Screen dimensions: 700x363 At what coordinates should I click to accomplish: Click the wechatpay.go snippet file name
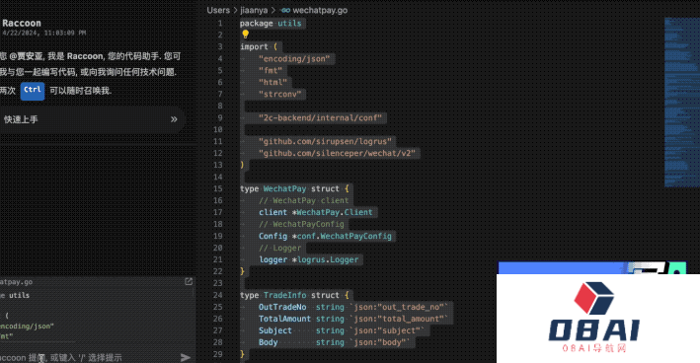tap(16, 282)
